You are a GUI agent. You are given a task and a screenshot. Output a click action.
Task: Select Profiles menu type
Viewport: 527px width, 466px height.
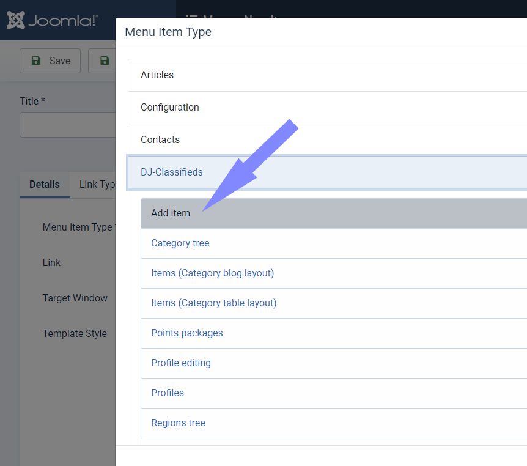tap(334, 393)
